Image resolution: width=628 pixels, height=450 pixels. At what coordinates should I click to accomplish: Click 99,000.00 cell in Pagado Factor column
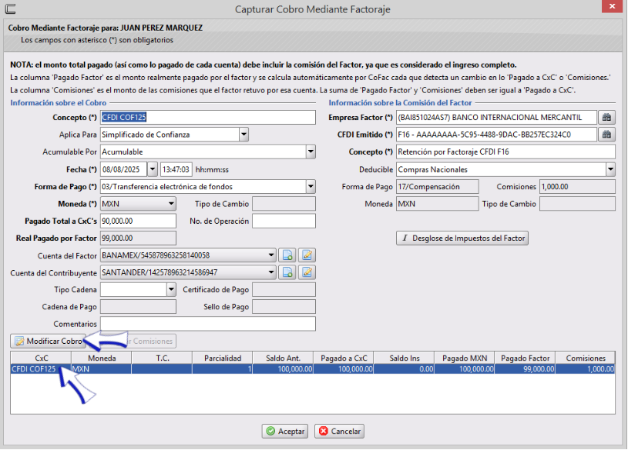[x=525, y=368]
